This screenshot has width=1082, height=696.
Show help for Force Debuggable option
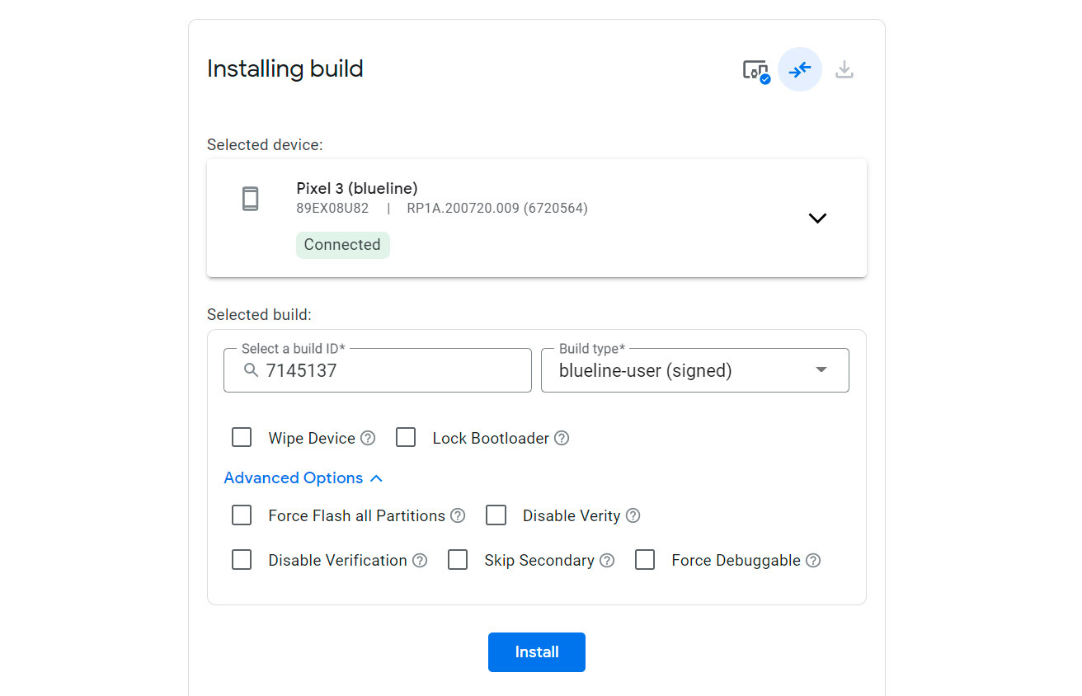tap(813, 560)
